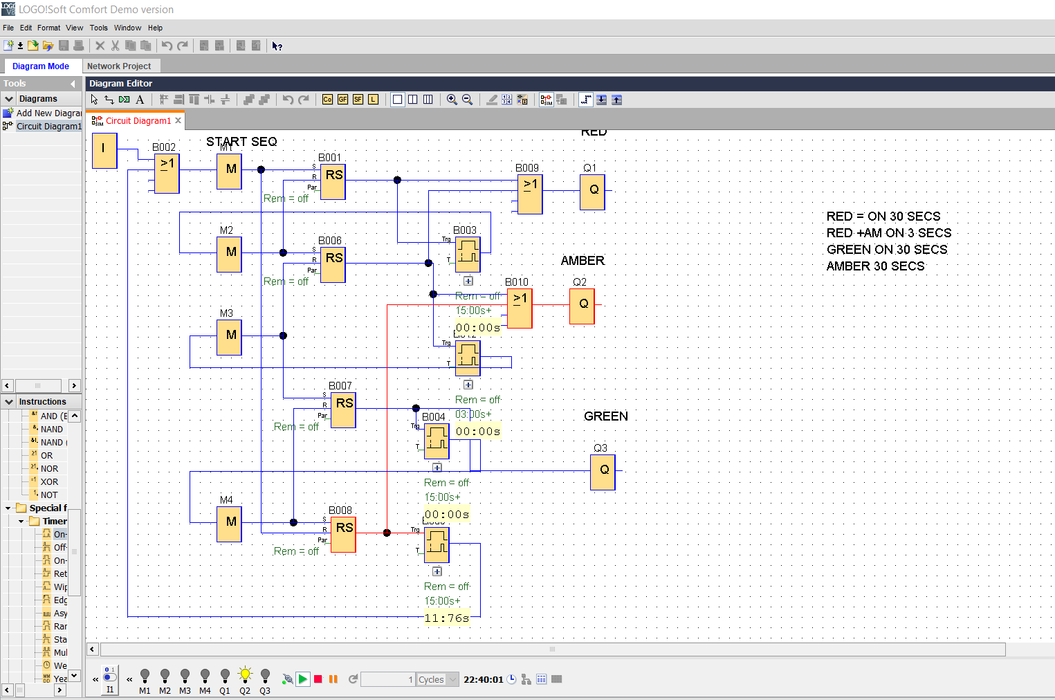The height and width of the screenshot is (700, 1055).
Task: Click the Zoom In magnifier icon
Action: [452, 100]
